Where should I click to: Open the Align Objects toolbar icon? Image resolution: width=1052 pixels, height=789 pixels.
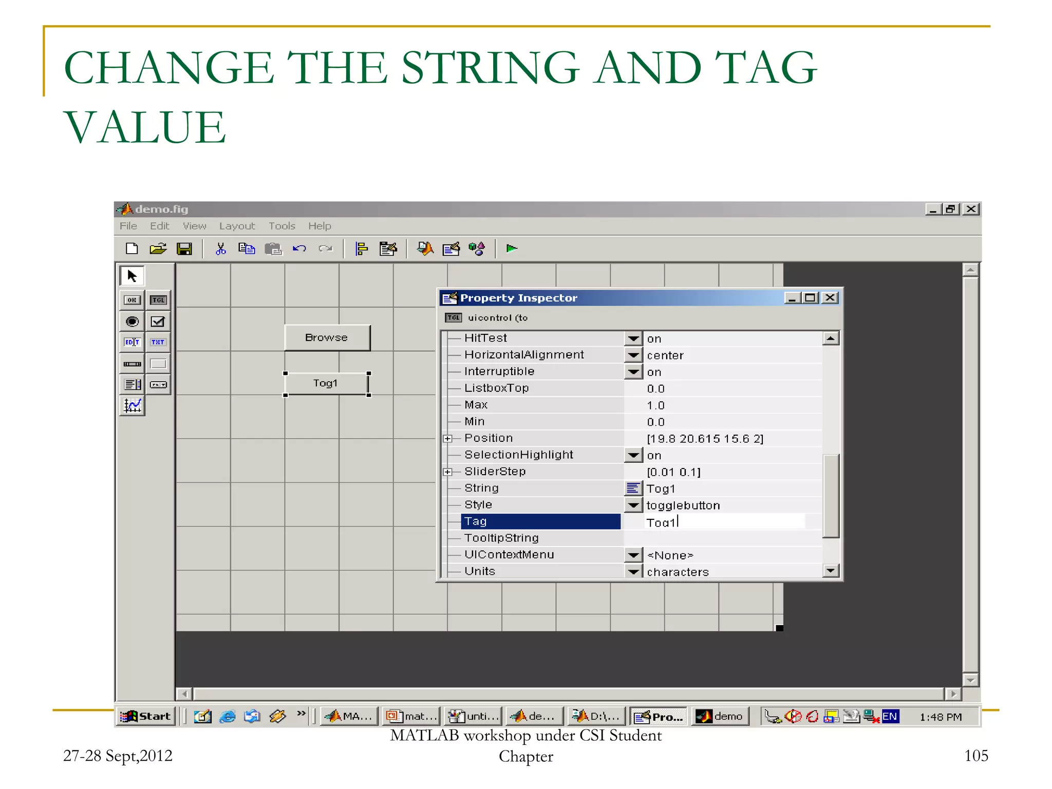(362, 249)
